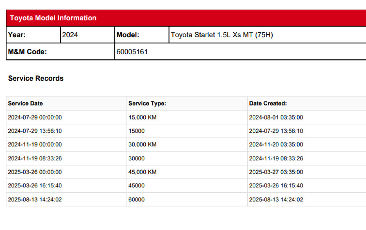This screenshot has height=230, width=366.
Task: Select the Date Created column header
Action: click(268, 104)
